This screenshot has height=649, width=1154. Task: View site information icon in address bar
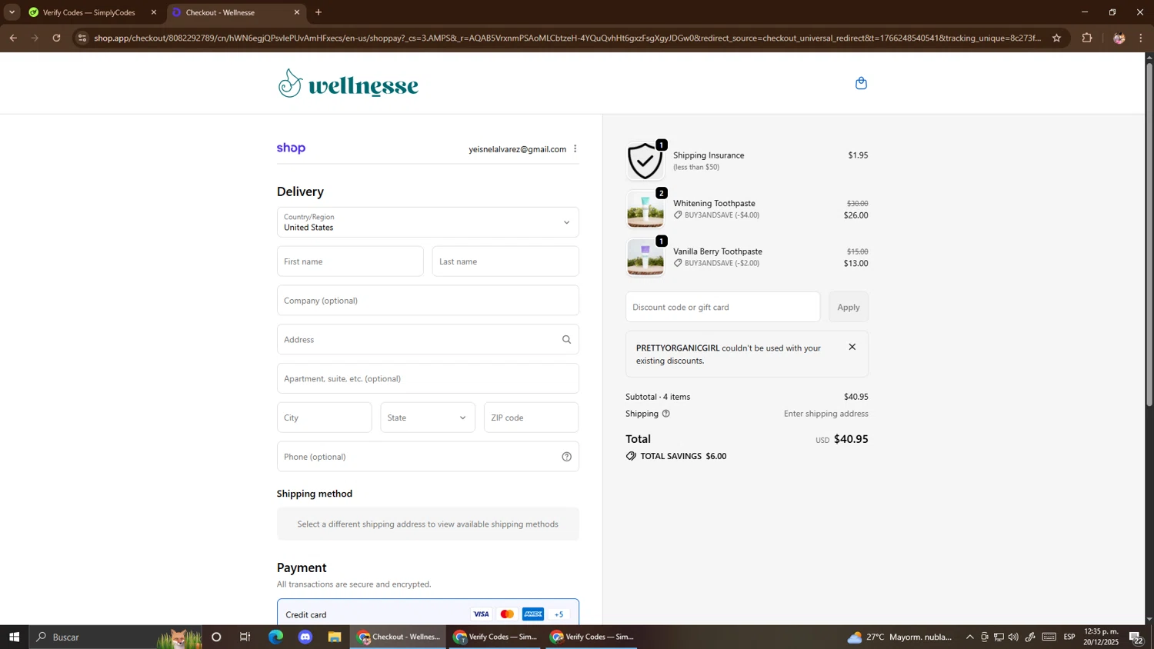[82, 38]
